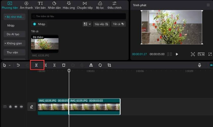Click the Delete trash icon
The width and height of the screenshot is (213, 127).
pos(64,65)
